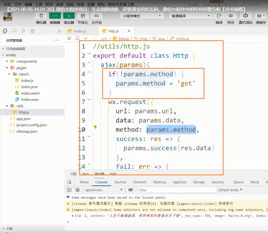Click the element inspector picker icon

(69, 182)
